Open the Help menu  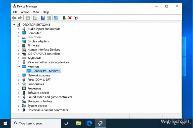click(x=46, y=12)
